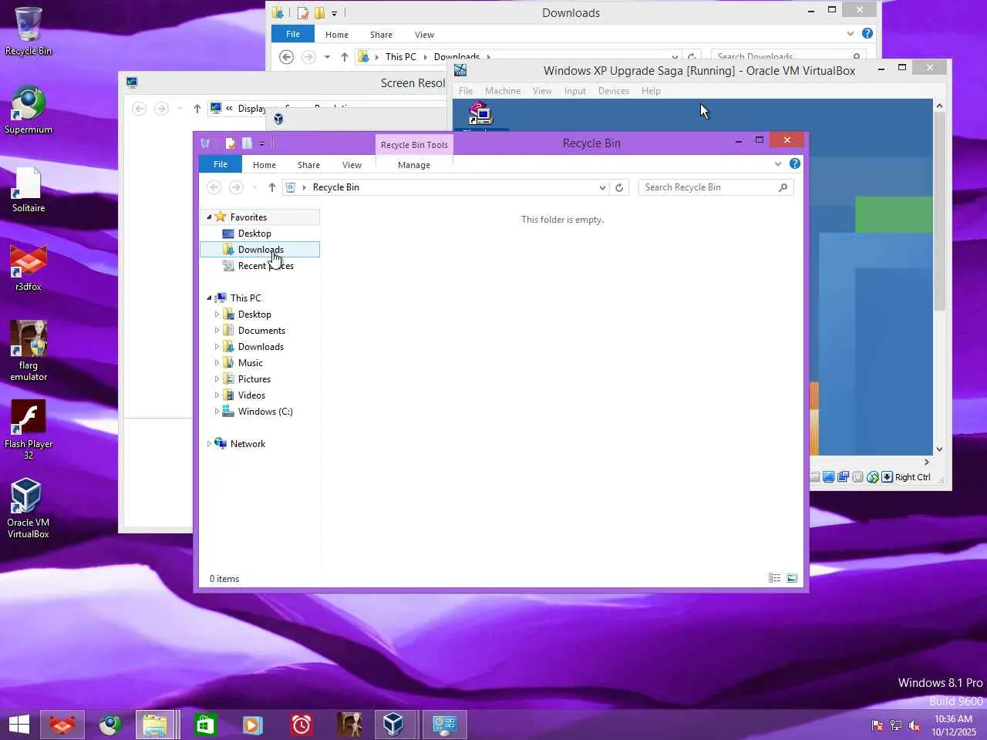Expand the Windows (C:) drive arrow
Viewport: 987px width, 740px height.
(x=217, y=412)
